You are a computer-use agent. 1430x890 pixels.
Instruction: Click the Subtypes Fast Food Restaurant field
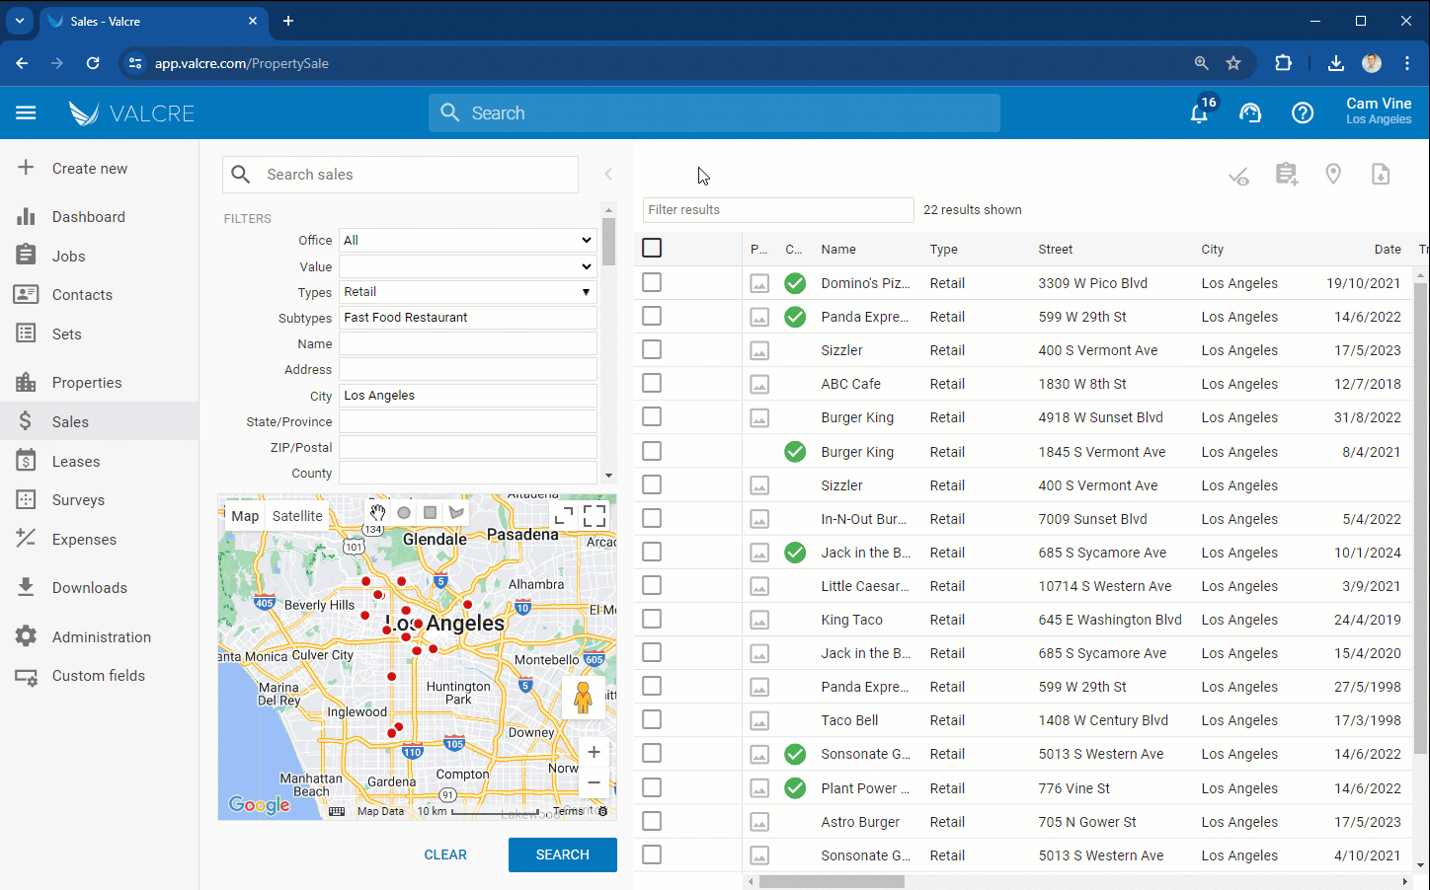468,318
